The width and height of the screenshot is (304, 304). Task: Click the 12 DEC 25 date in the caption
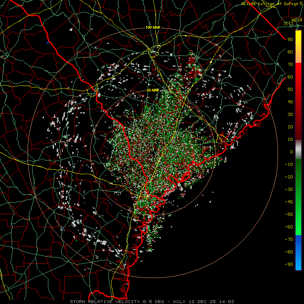[x=203, y=302]
